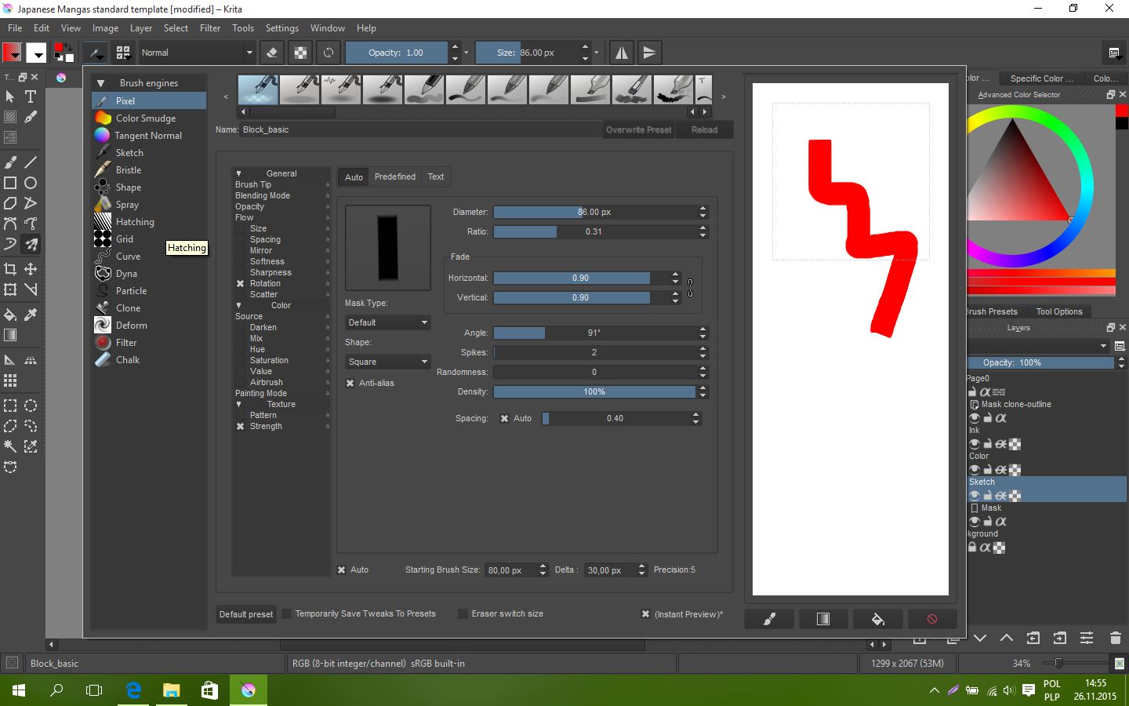Screen dimensions: 1129x706
Task: Select the Ellipse shape tool
Action: [x=31, y=183]
